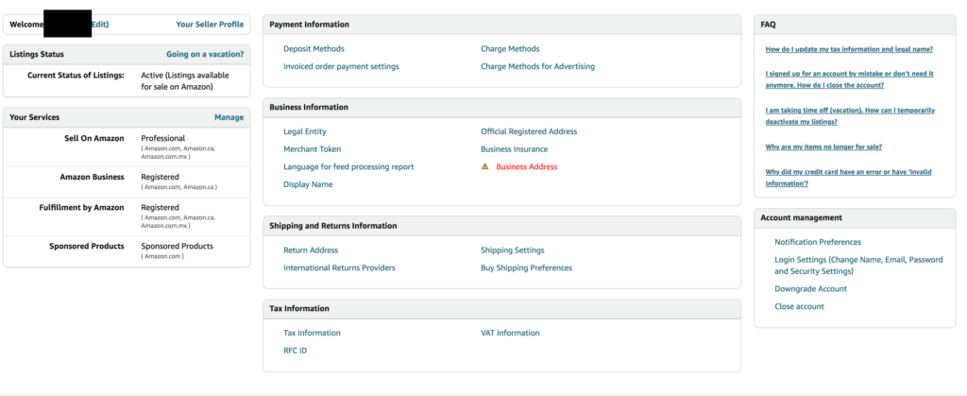
Task: Click the 'Sell On Amazon' service label
Action: (93, 138)
